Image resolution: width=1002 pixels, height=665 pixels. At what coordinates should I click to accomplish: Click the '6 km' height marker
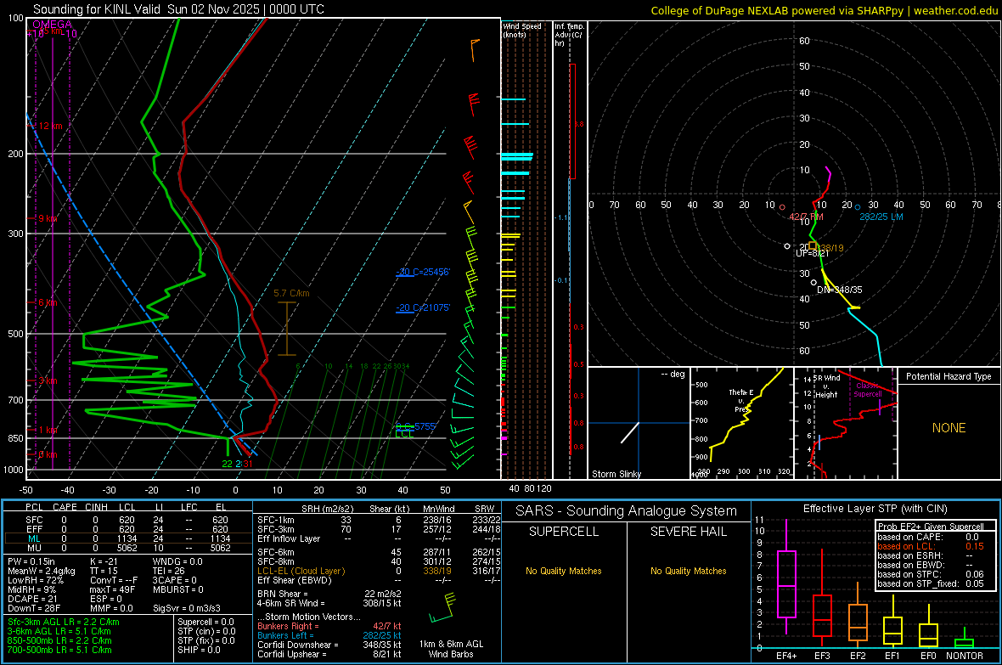pos(48,302)
